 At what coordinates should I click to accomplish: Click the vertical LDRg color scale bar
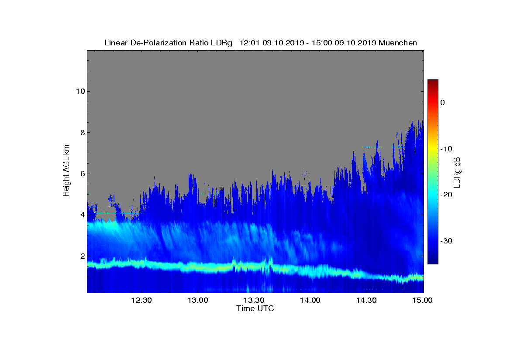(433, 172)
